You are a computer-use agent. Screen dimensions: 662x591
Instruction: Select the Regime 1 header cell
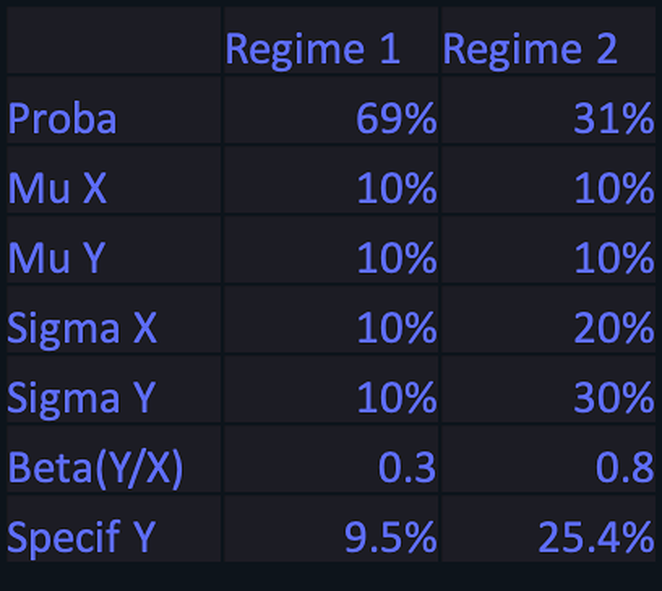point(331,40)
